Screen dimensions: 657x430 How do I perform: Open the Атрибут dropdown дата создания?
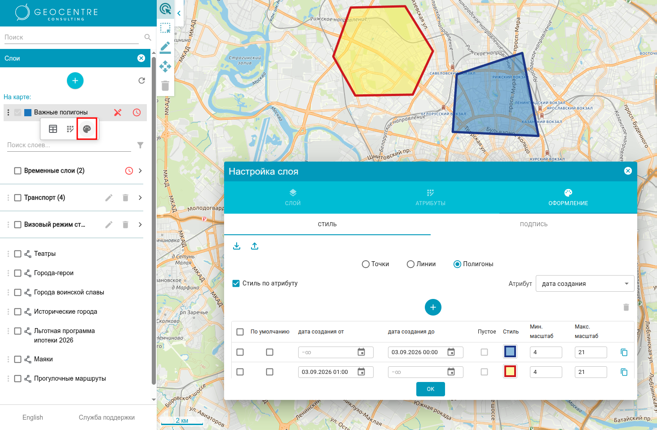[x=585, y=284]
